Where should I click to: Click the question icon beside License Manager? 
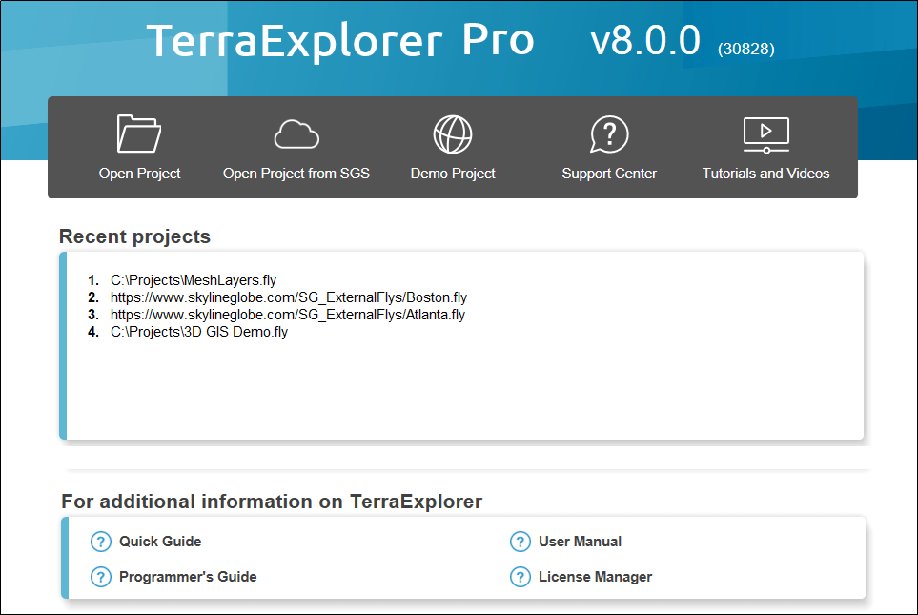[x=520, y=577]
